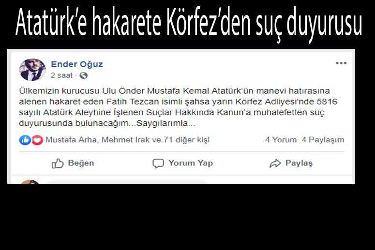Click the Beğen thumbs-up icon
Screen dimensions: 375x250
58,163
